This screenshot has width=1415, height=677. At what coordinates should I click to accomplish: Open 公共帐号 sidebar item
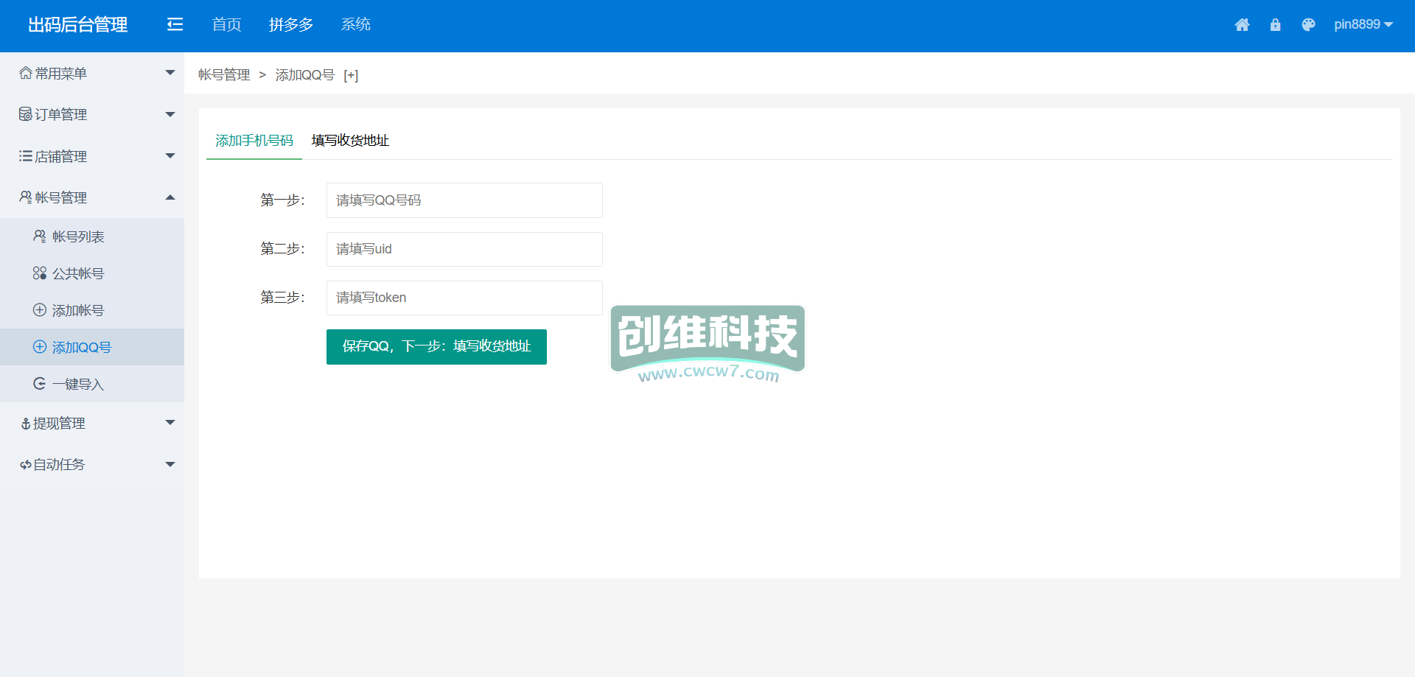point(78,273)
